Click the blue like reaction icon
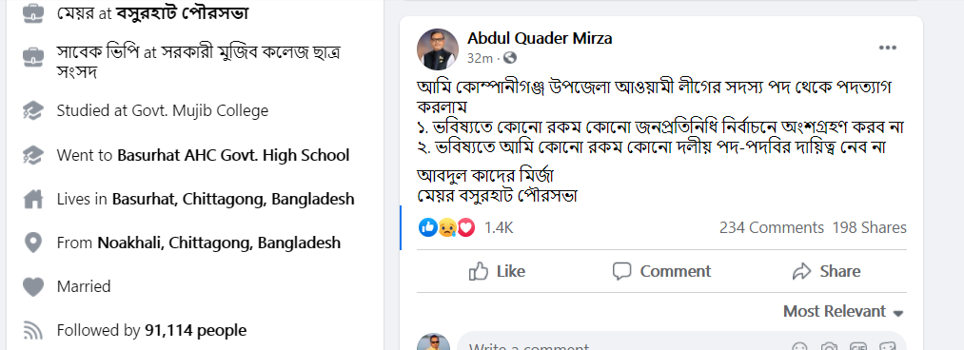The width and height of the screenshot is (964, 350). (428, 228)
